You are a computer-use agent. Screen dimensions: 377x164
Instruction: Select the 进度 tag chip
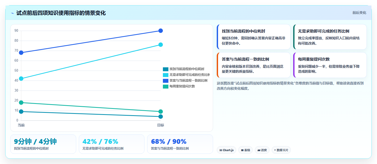click(x=262, y=150)
